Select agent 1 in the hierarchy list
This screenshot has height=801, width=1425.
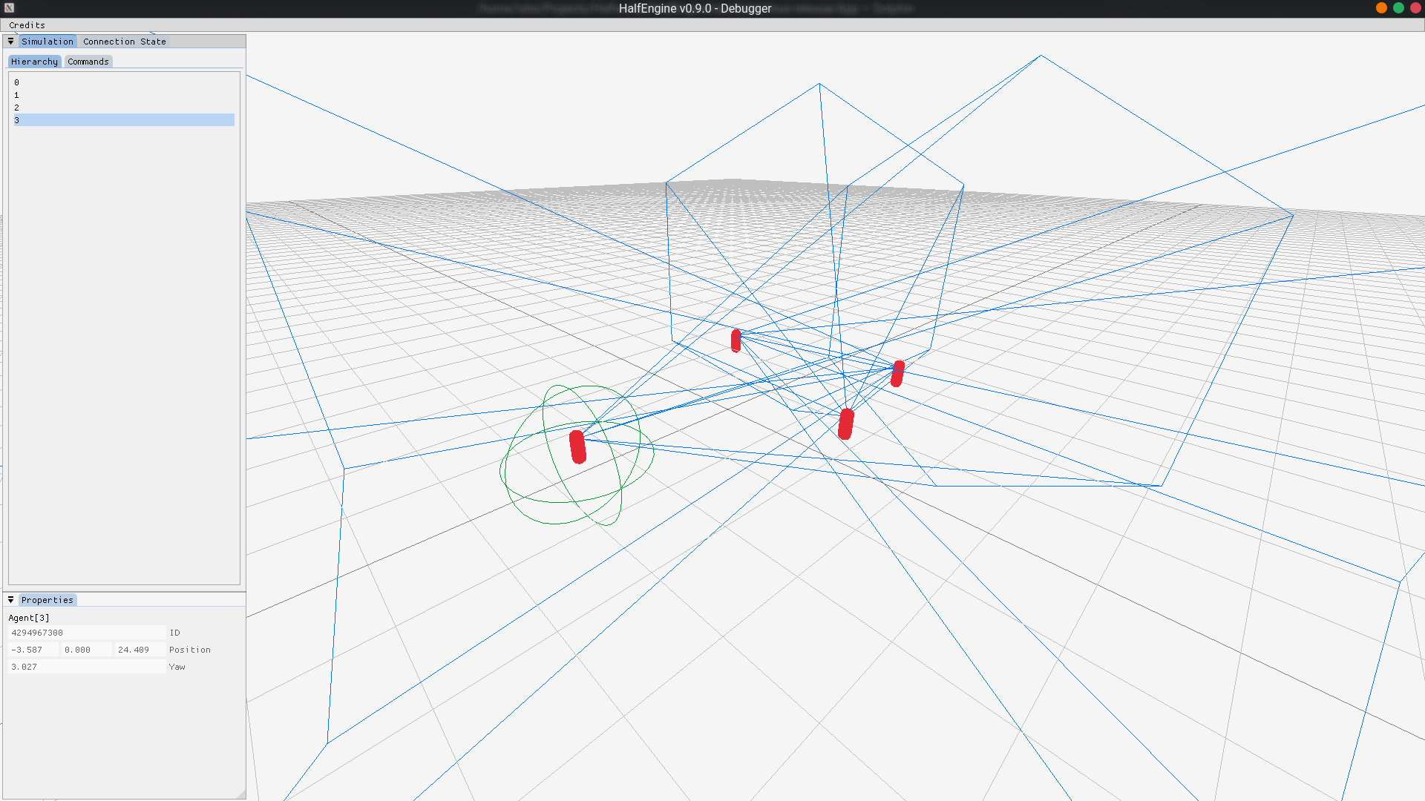click(x=16, y=95)
